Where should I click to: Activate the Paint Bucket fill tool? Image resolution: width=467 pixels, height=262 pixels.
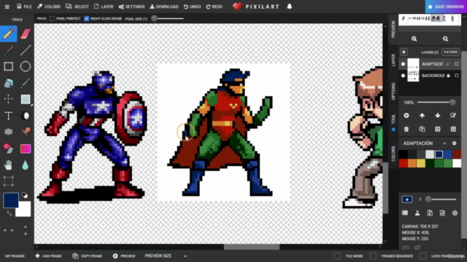tap(8, 83)
